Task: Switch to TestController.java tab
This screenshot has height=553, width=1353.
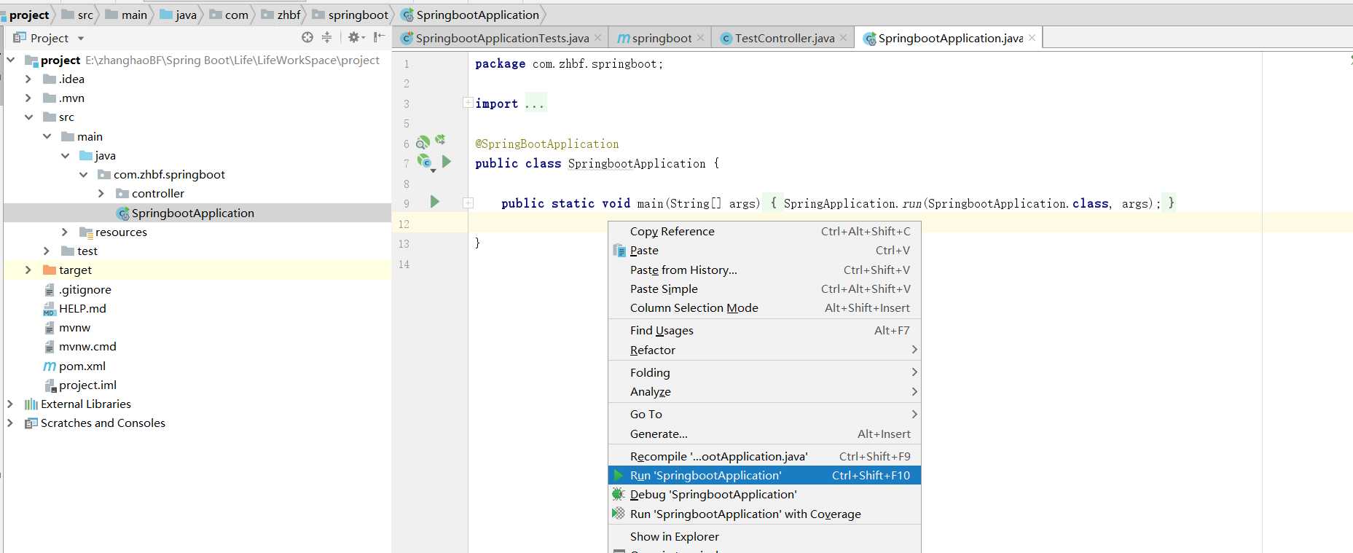Action: (785, 38)
